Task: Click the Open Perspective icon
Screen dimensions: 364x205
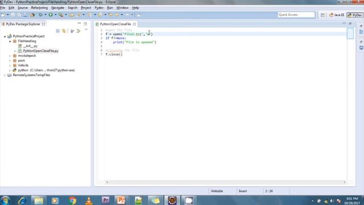Action: pos(322,15)
